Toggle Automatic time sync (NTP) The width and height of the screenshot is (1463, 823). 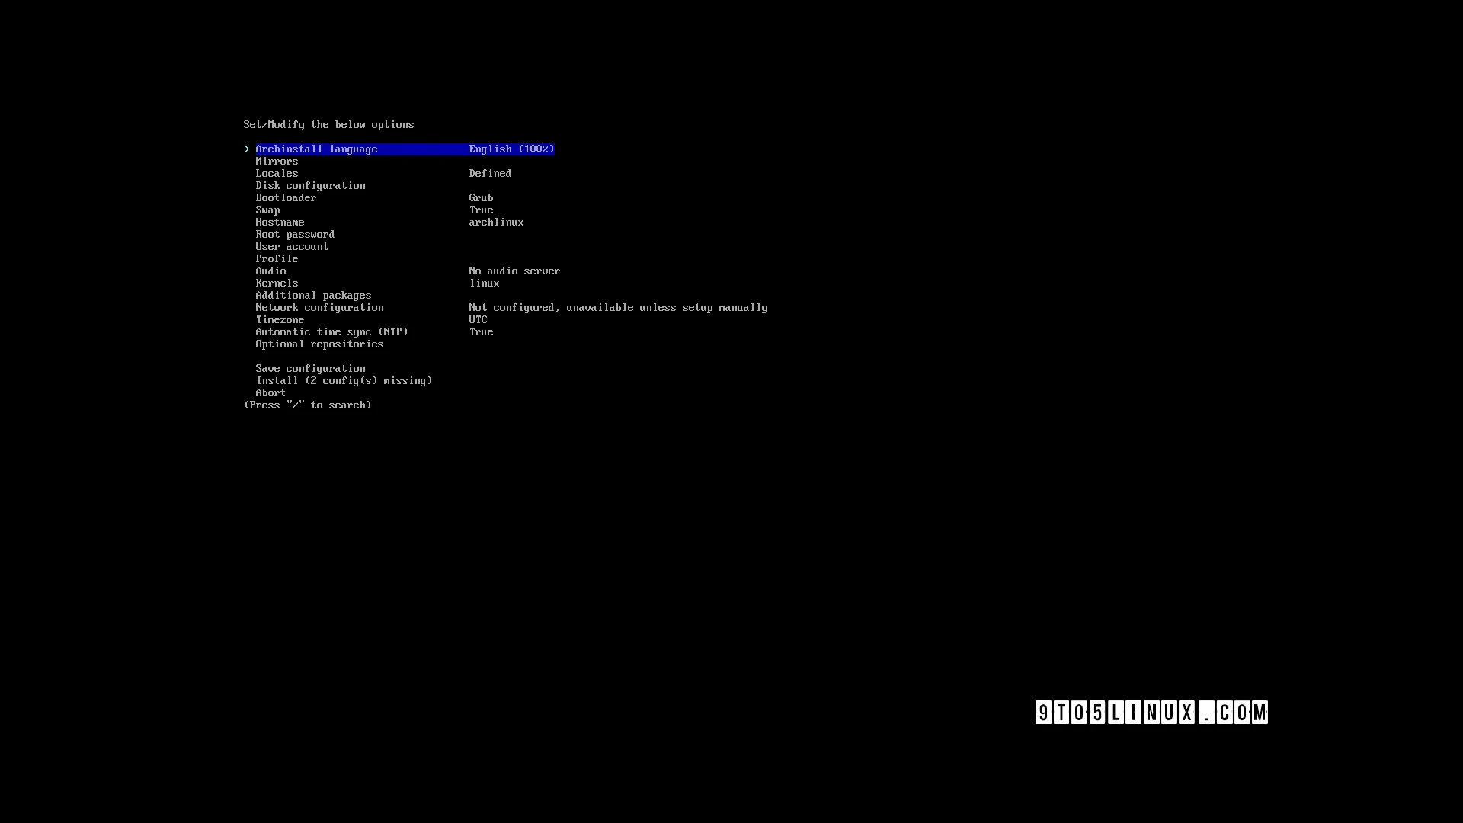331,331
